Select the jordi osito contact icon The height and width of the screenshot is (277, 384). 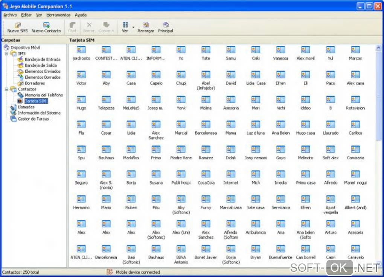(x=81, y=50)
